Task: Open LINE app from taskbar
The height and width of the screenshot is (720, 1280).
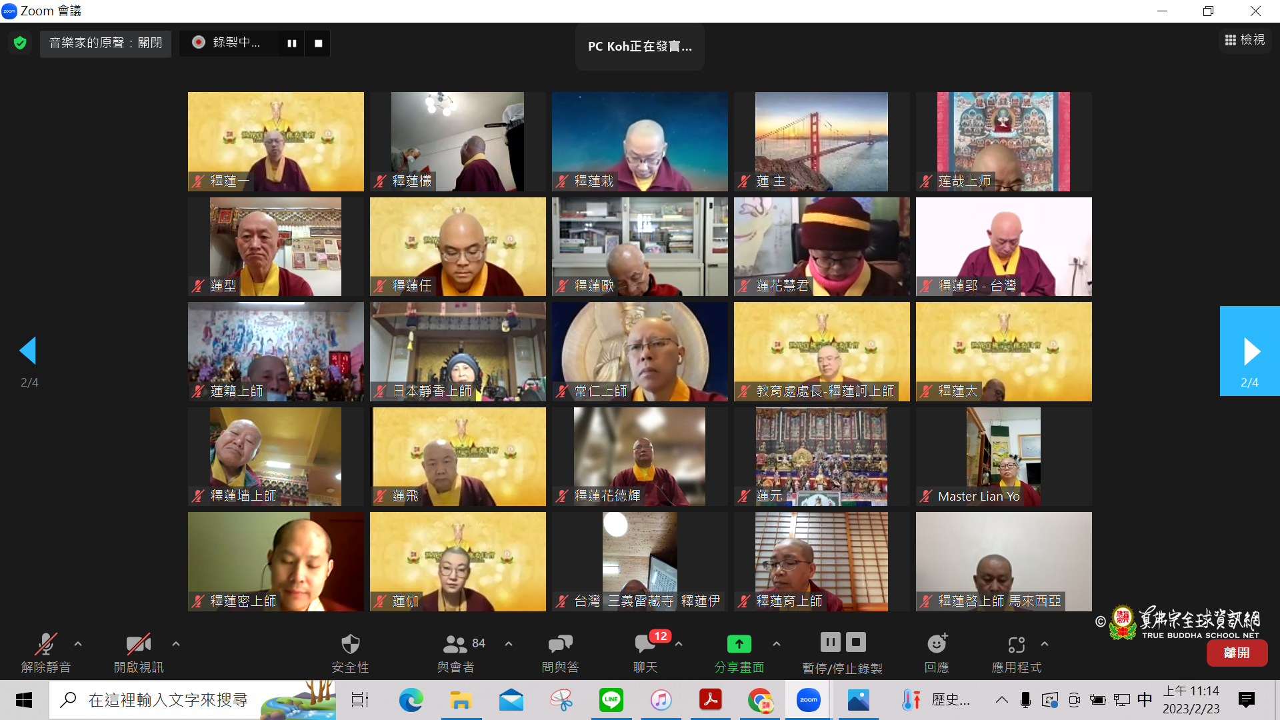Action: pyautogui.click(x=611, y=700)
